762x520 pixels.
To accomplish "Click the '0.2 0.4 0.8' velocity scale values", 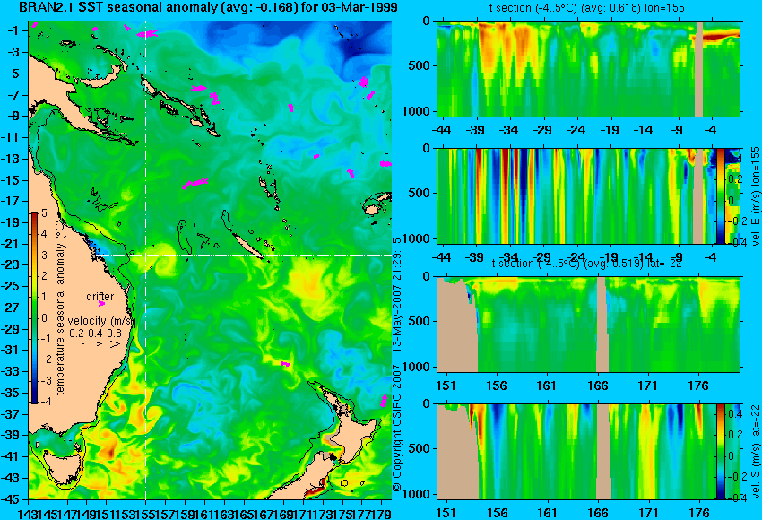I will coord(96,333).
